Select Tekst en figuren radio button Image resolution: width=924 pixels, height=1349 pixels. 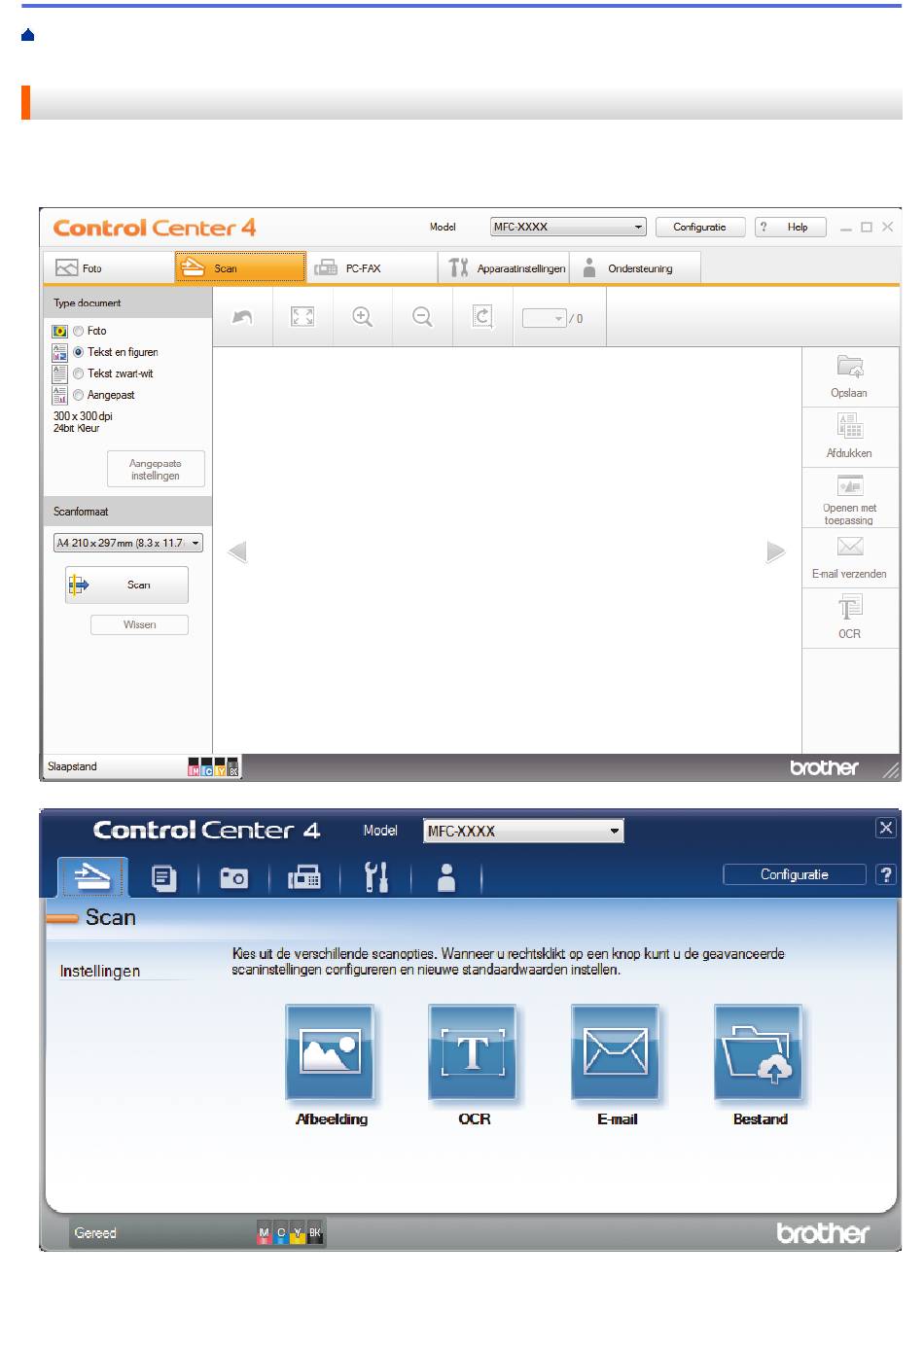[79, 352]
